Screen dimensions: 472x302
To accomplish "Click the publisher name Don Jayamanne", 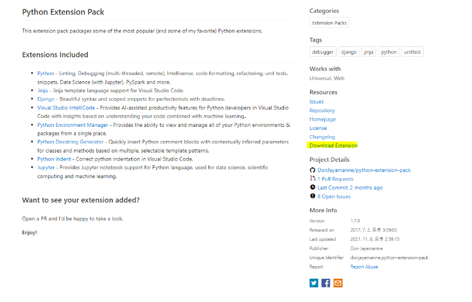I will click(366, 248).
